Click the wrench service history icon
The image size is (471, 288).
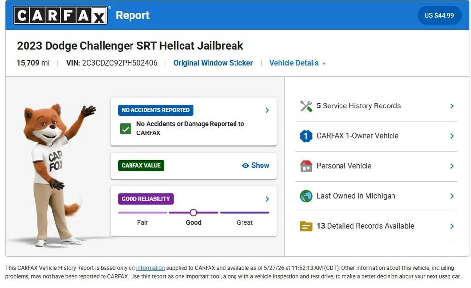click(306, 106)
